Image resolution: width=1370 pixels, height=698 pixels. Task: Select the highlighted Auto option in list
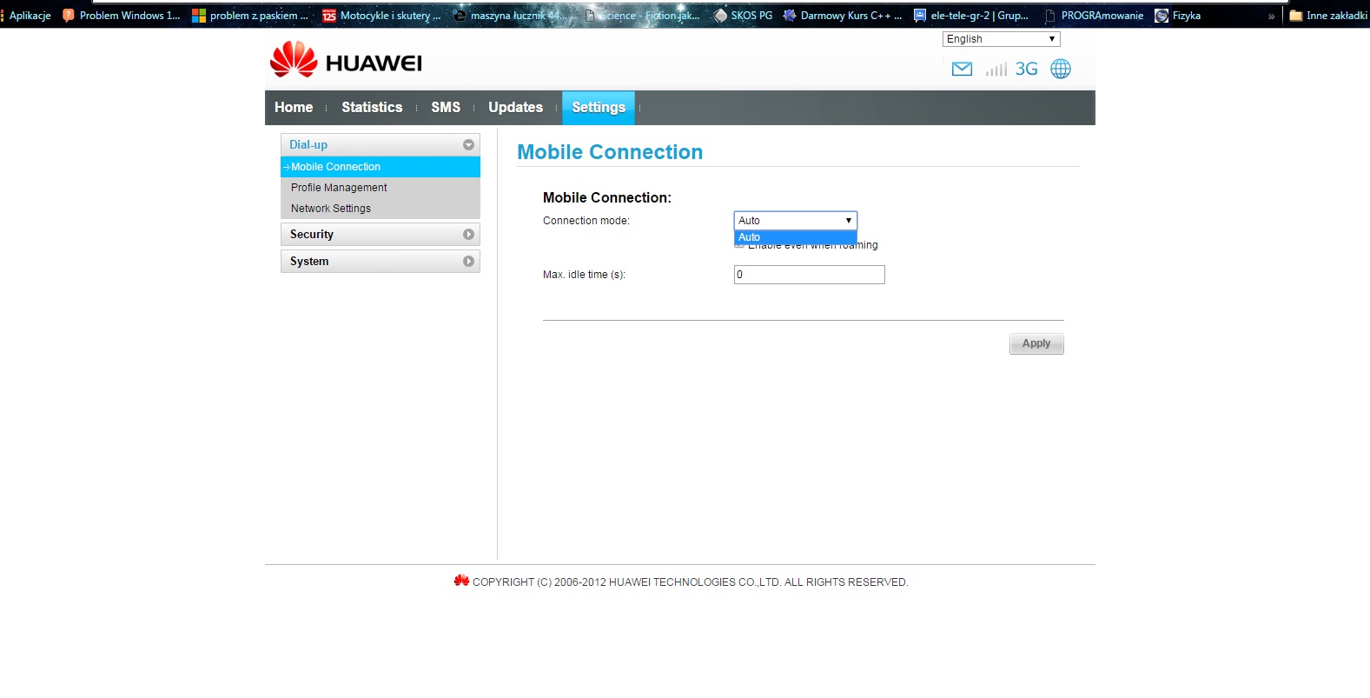(795, 237)
